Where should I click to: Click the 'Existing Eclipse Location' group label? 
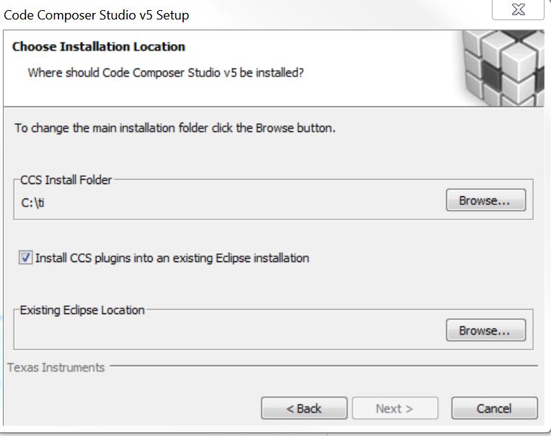pyautogui.click(x=82, y=310)
